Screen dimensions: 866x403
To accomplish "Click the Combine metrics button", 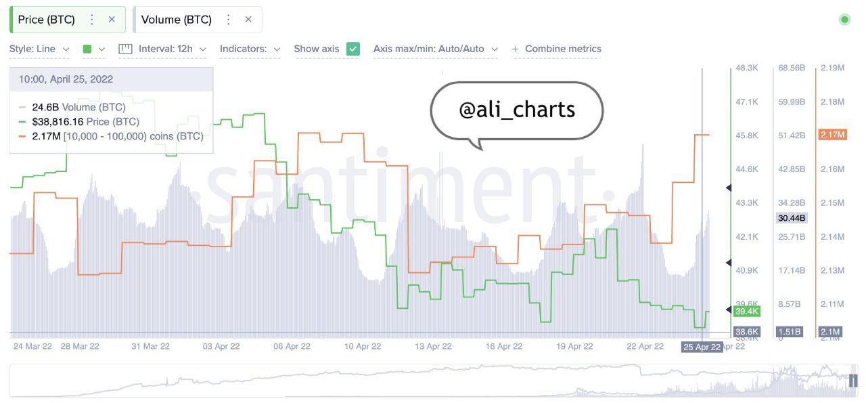I will (563, 49).
